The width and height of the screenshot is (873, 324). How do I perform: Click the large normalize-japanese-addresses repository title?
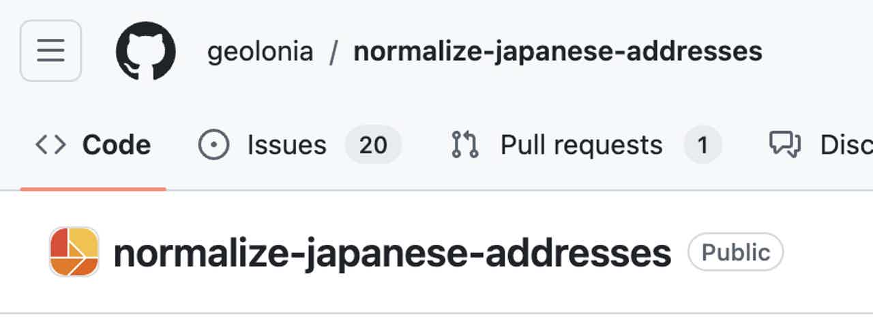(x=392, y=253)
